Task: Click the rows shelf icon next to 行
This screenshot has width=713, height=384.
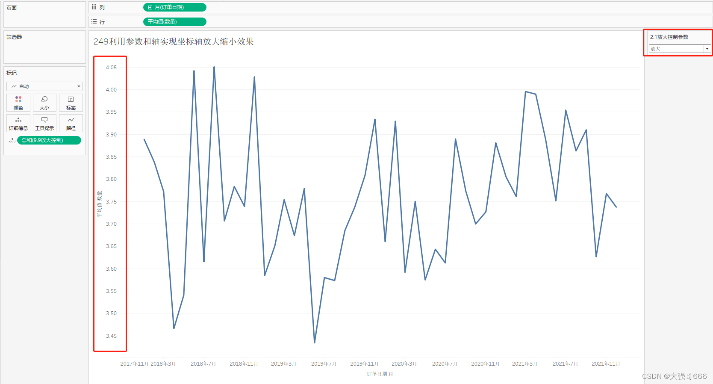Action: [x=94, y=21]
